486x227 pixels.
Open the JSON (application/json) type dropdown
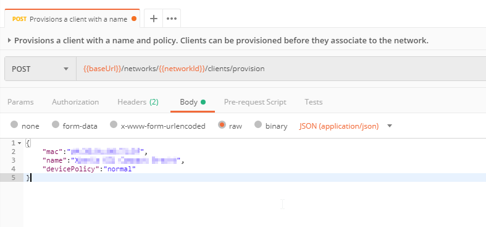point(346,126)
